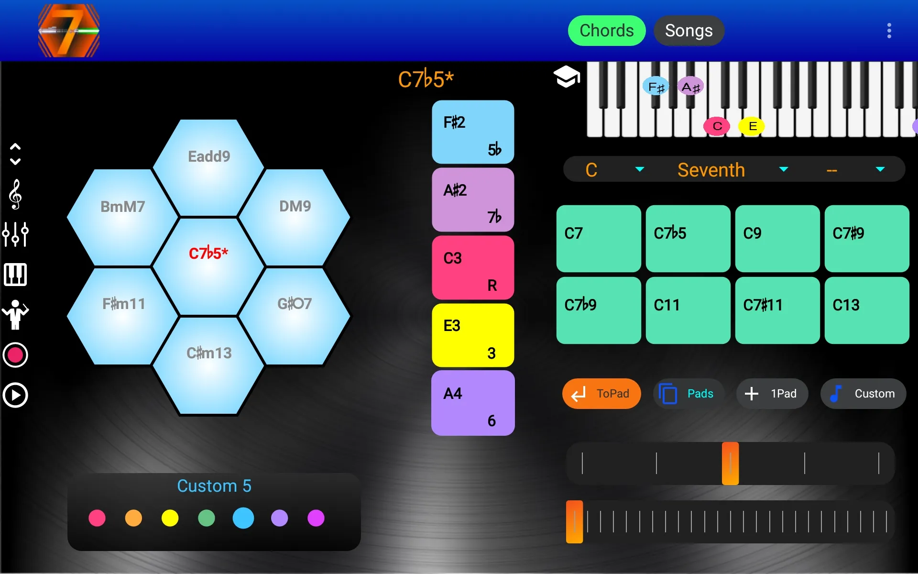
Task: Click the ToPad button
Action: [600, 394]
